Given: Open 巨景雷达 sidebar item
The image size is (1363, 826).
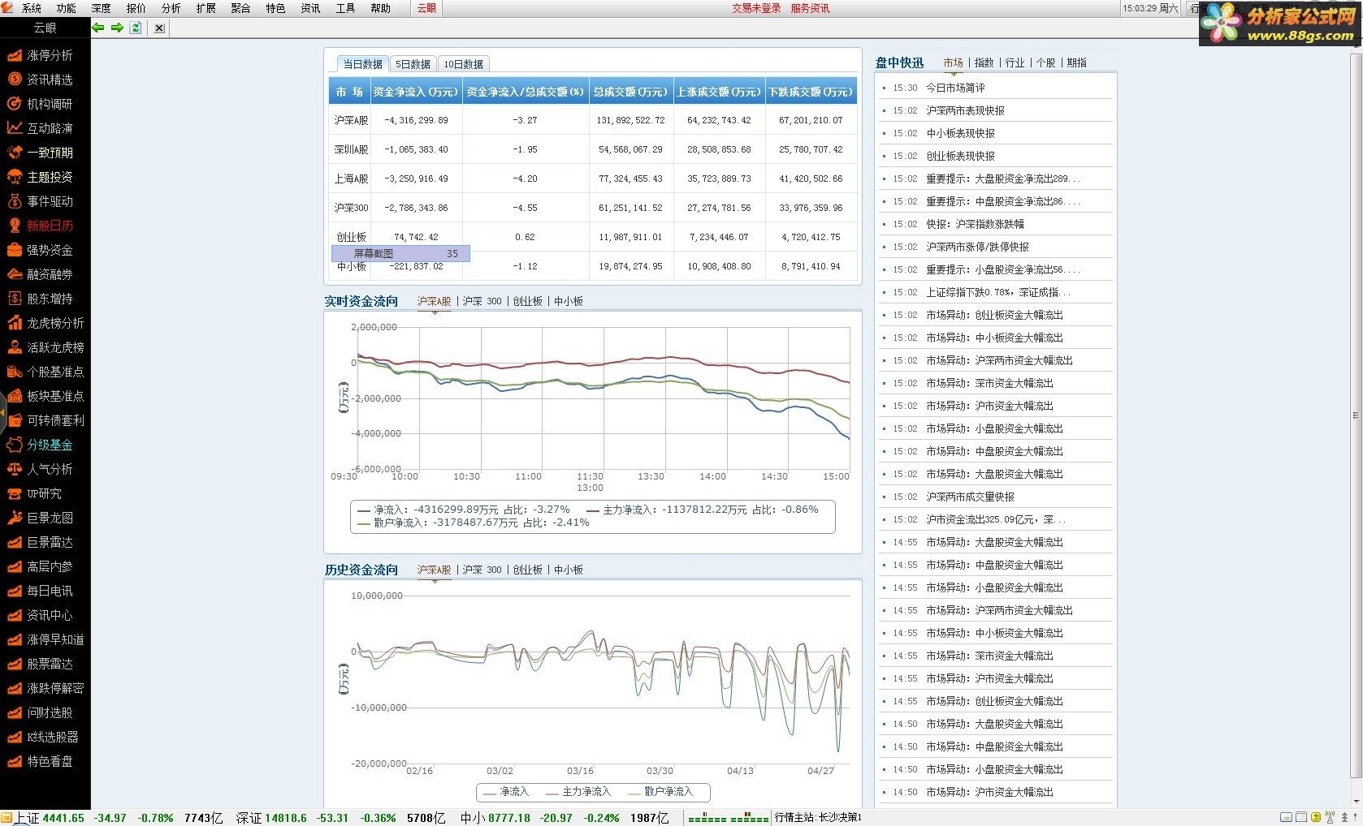Looking at the screenshot, I should [x=41, y=542].
